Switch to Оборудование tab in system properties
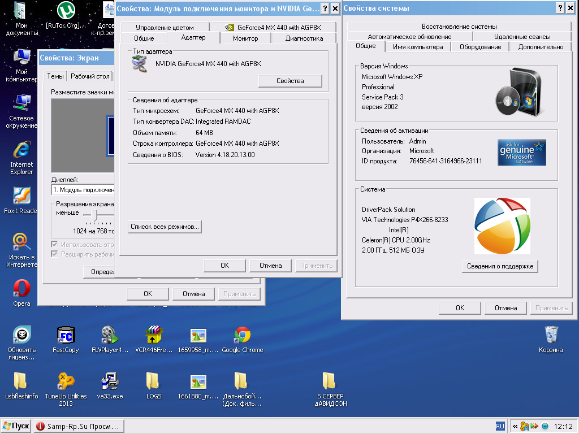 pos(480,47)
